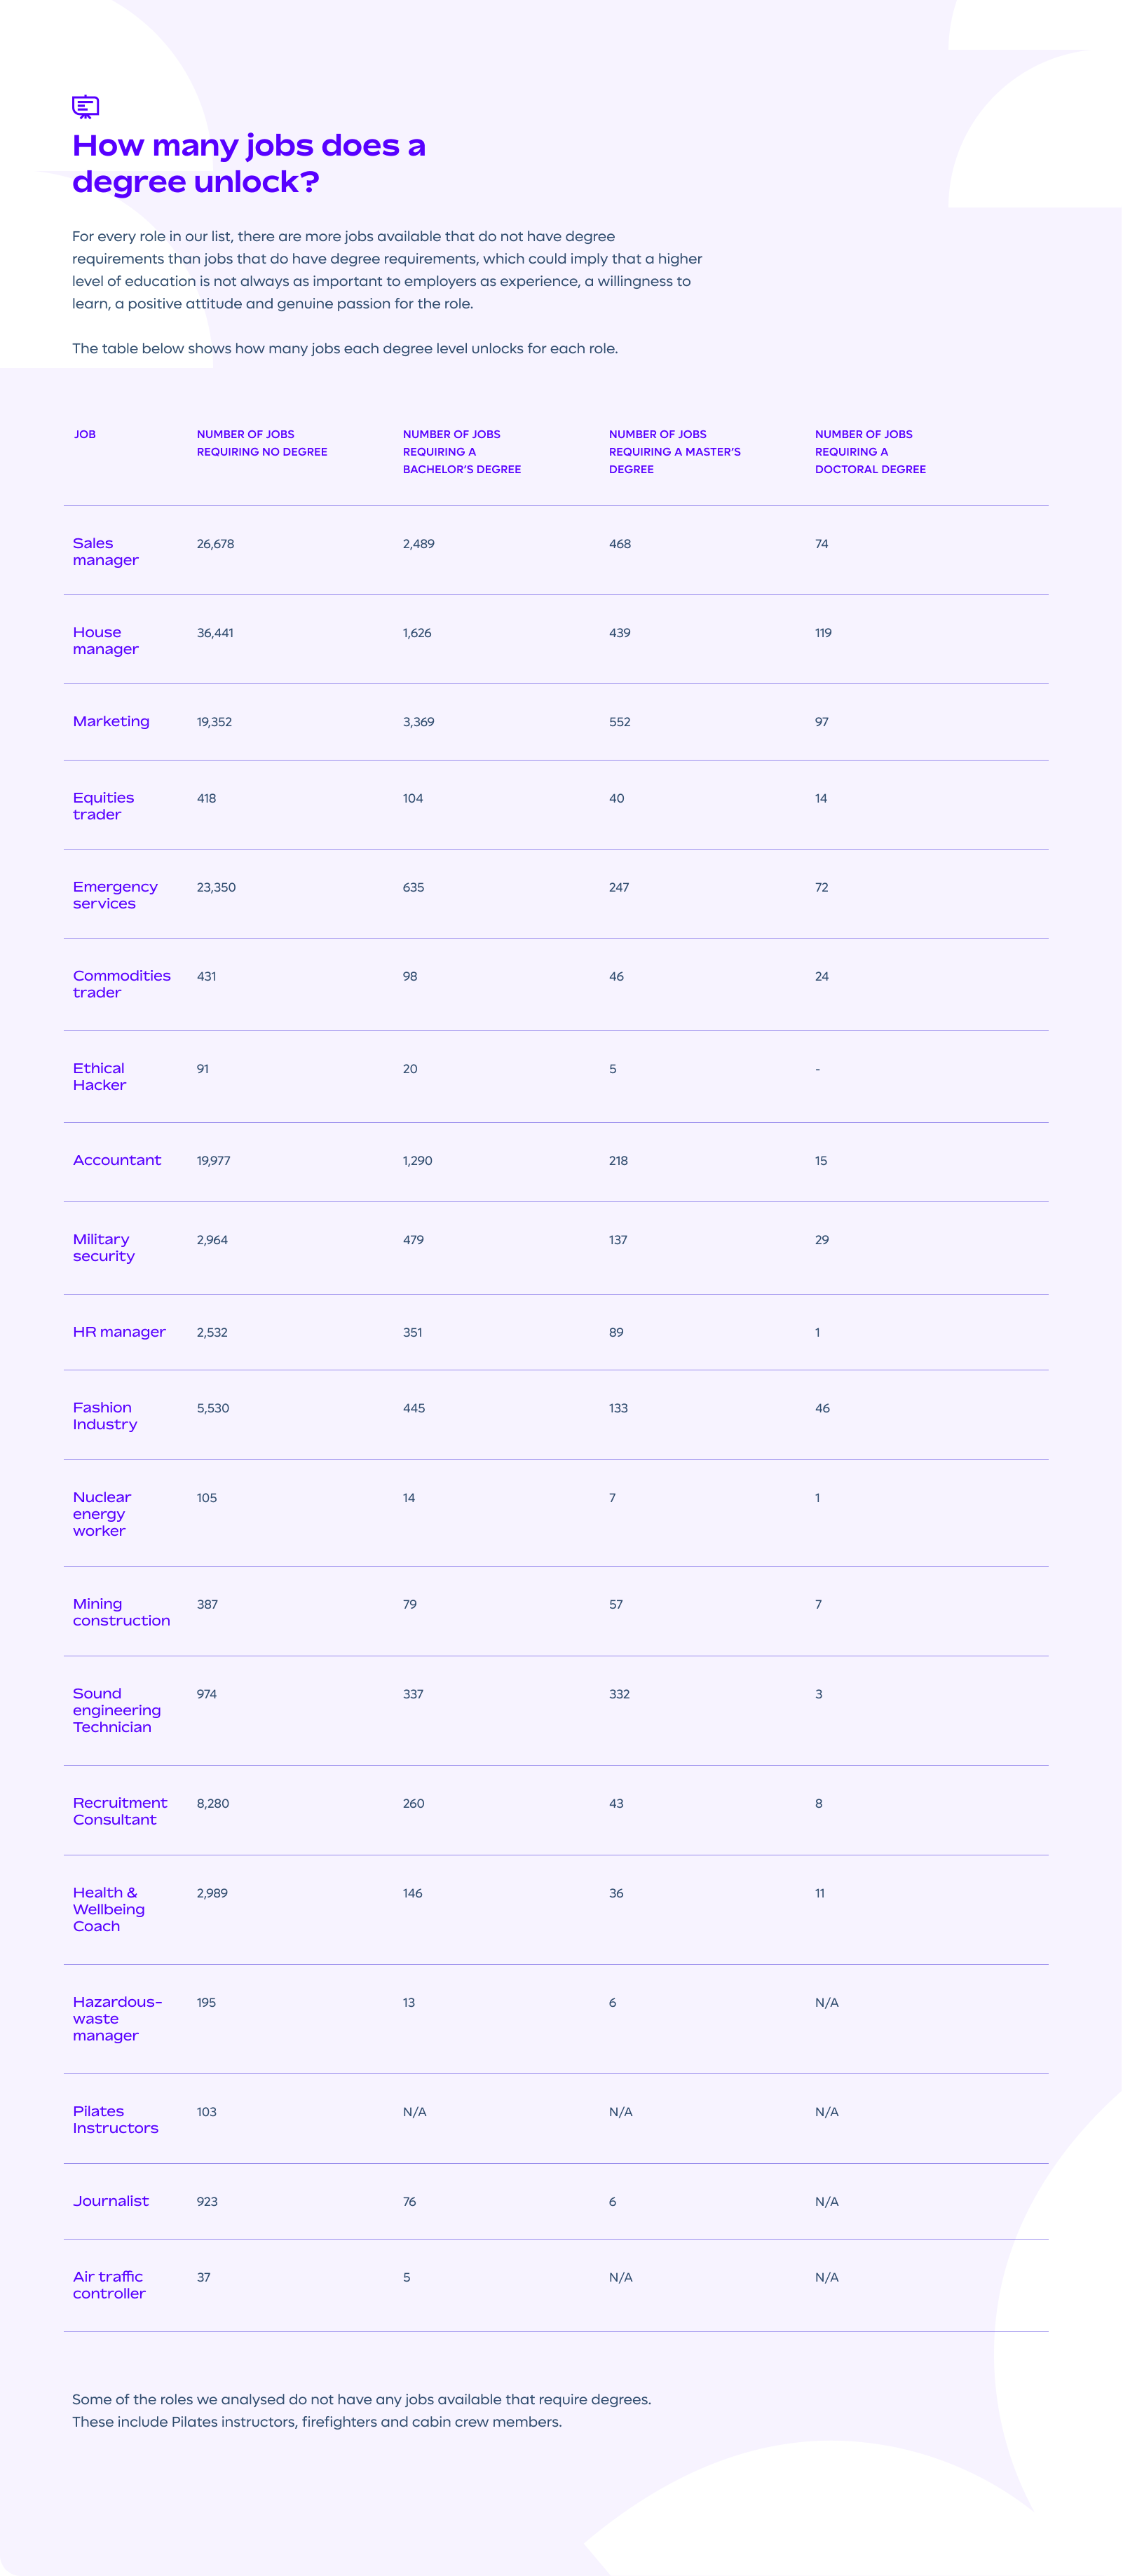Screen dimensions: 1123x2576
Task: Click the 'Ethical Hacker' job label
Action: (99, 1077)
